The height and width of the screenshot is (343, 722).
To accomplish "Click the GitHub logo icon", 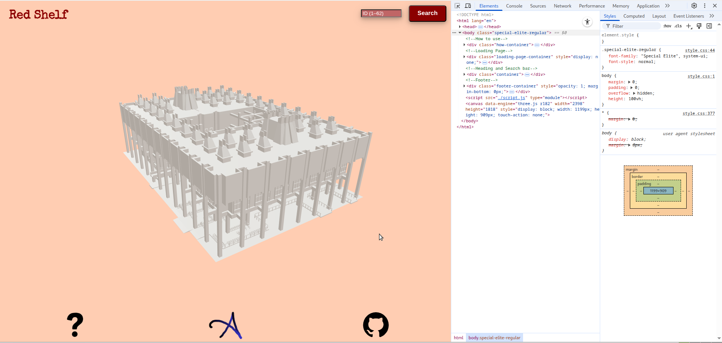I will point(376,325).
